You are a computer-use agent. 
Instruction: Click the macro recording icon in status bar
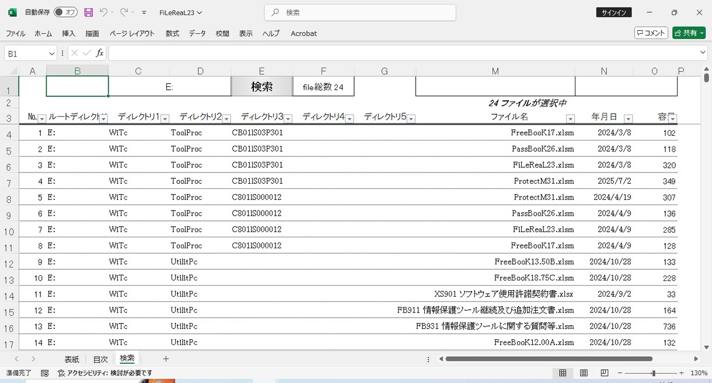pos(45,373)
